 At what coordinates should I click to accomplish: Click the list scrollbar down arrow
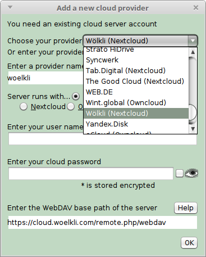click(x=193, y=129)
